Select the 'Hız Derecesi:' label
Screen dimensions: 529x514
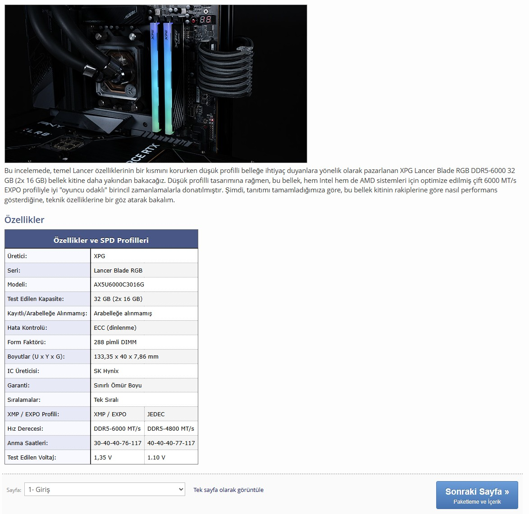[x=25, y=428]
